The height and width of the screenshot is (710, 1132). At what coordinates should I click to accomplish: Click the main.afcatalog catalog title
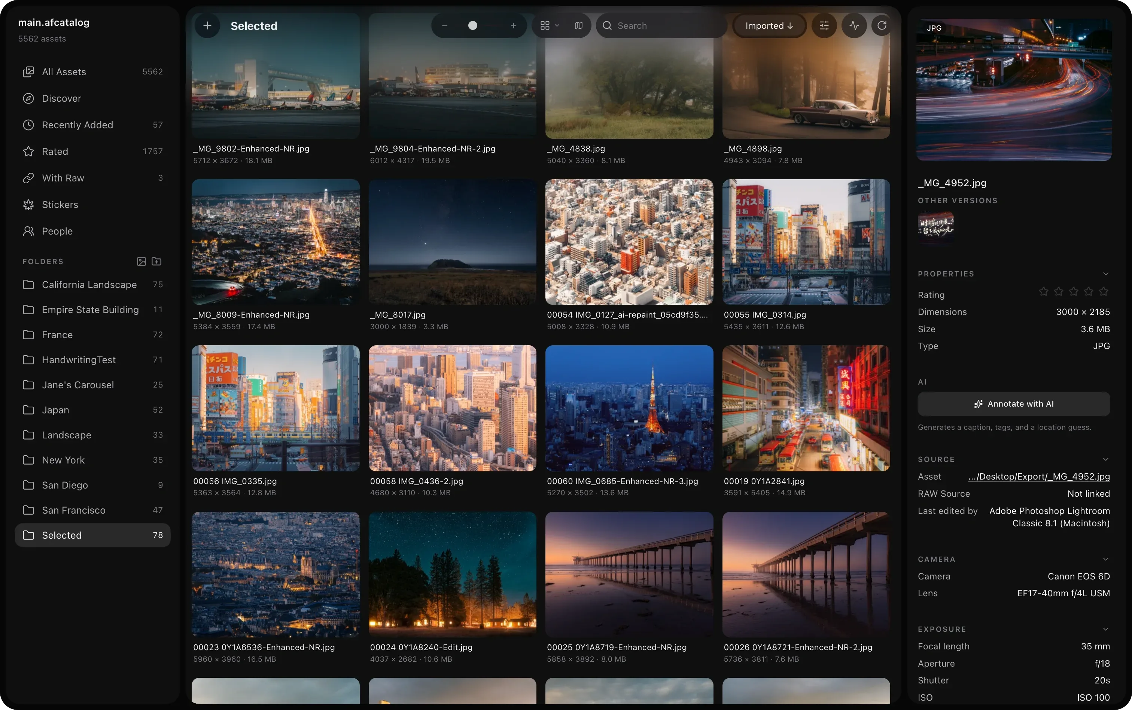point(54,22)
